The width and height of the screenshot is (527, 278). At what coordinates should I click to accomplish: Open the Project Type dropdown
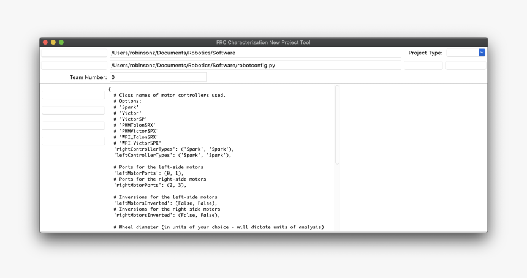(x=466, y=53)
